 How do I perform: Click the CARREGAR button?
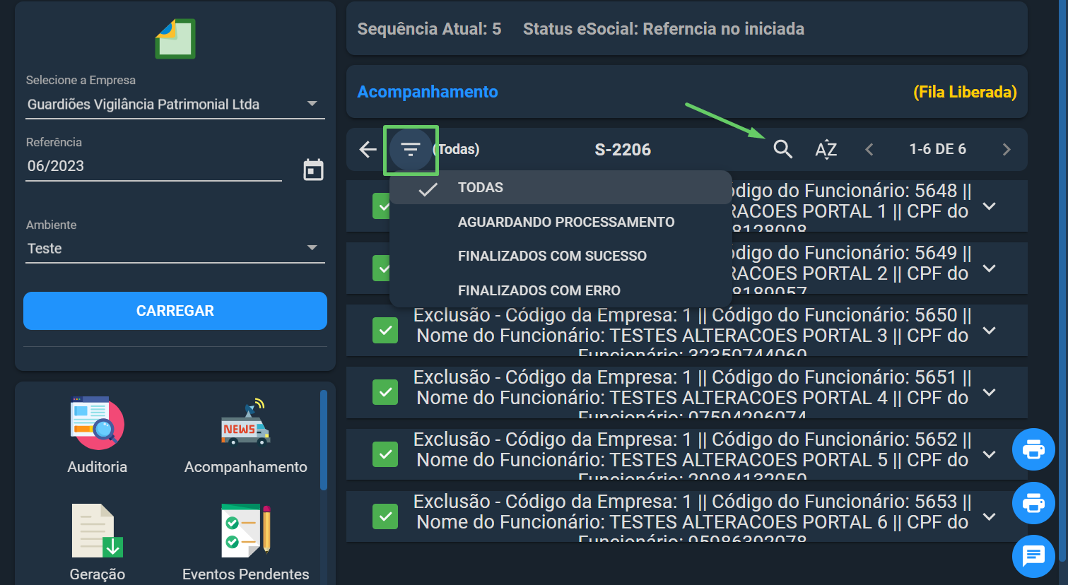tap(175, 311)
